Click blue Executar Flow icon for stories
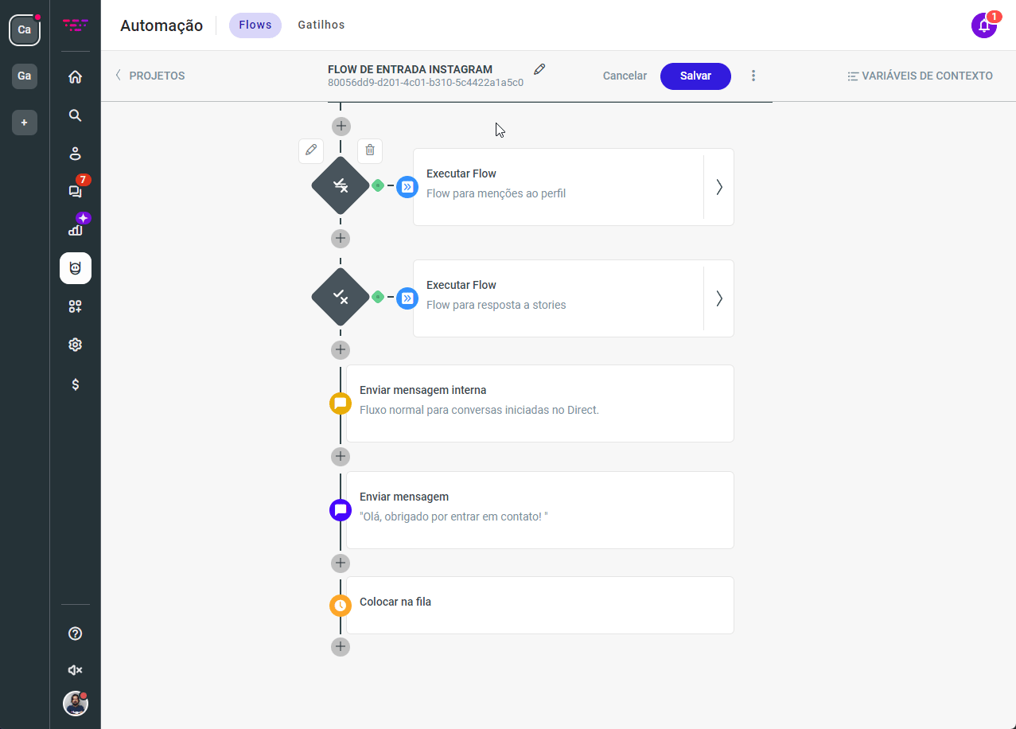1016x729 pixels. (407, 298)
